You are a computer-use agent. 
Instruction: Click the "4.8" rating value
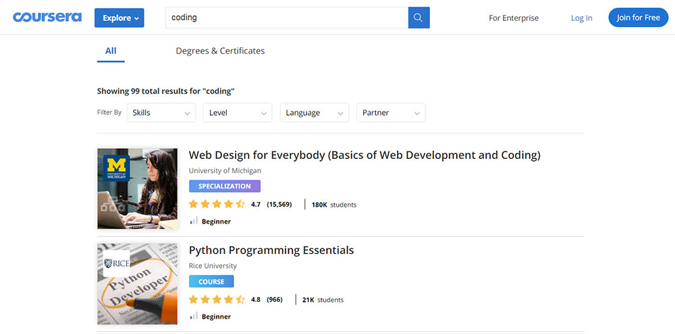(256, 300)
